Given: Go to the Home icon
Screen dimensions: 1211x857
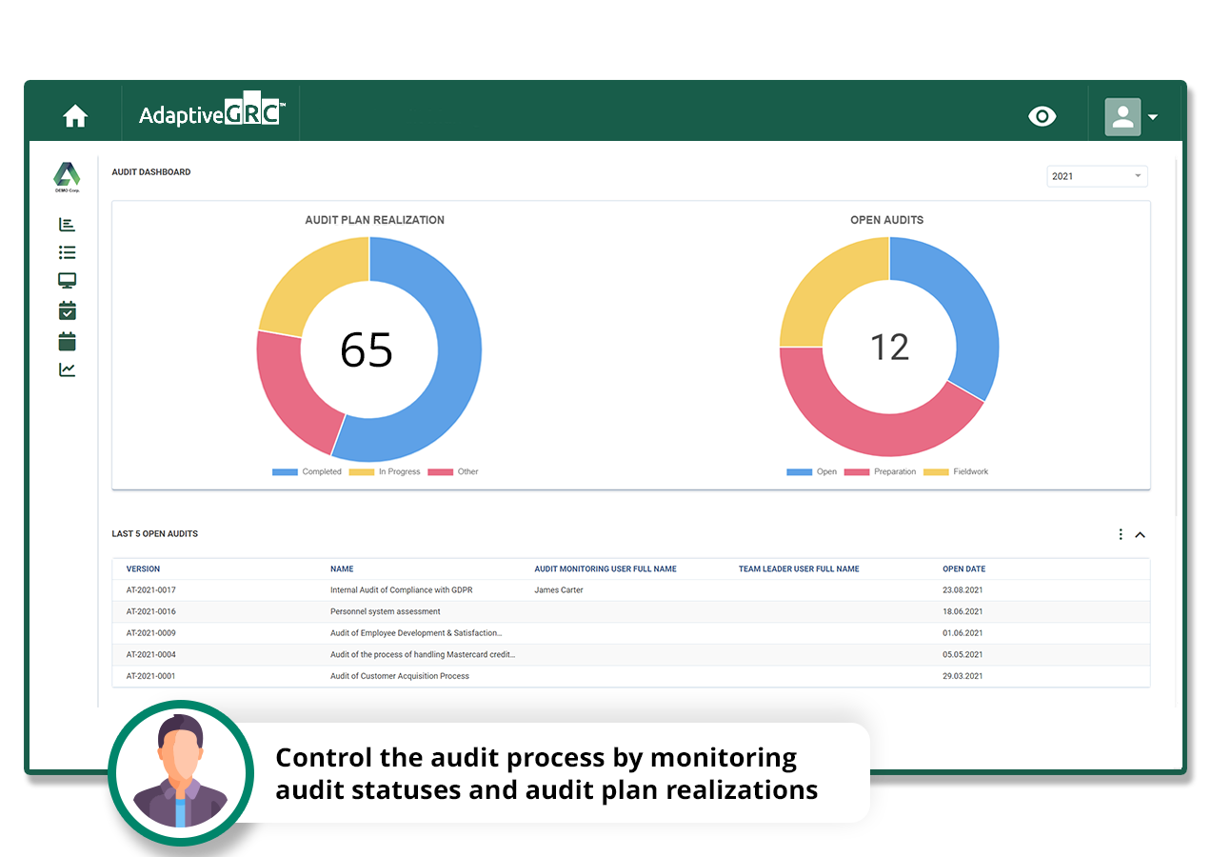Looking at the screenshot, I should coord(75,116).
